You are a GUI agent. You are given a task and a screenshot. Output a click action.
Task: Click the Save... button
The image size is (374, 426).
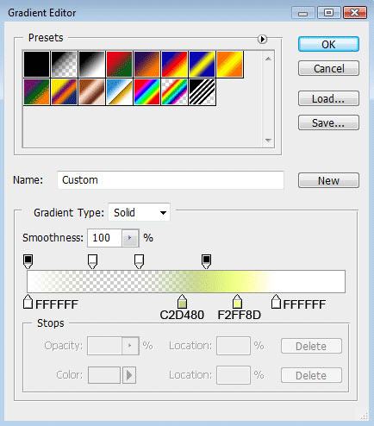pyautogui.click(x=328, y=122)
